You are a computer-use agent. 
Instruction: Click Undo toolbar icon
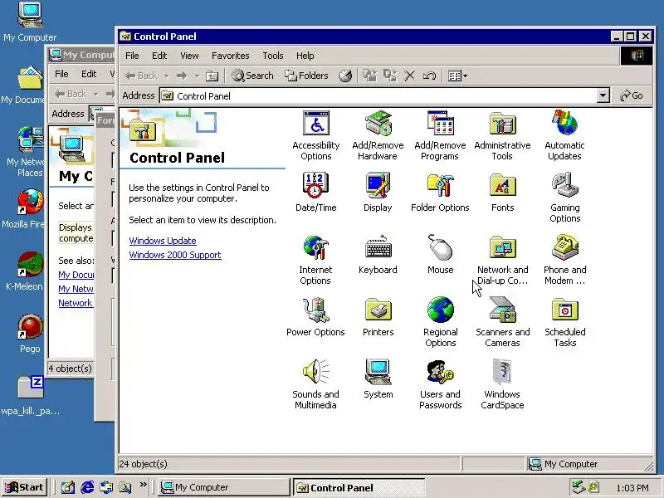(429, 76)
